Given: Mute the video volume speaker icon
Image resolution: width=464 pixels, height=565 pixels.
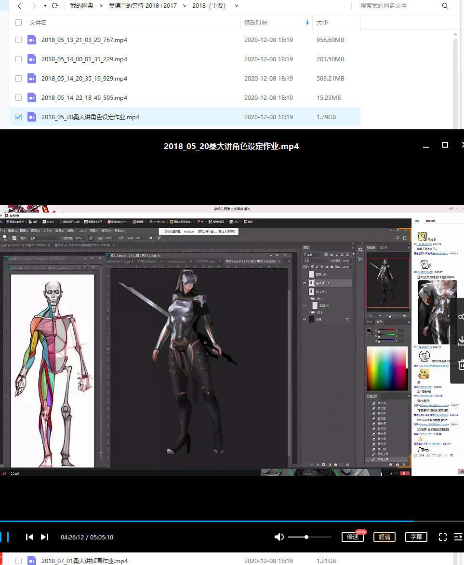Looking at the screenshot, I should [279, 537].
